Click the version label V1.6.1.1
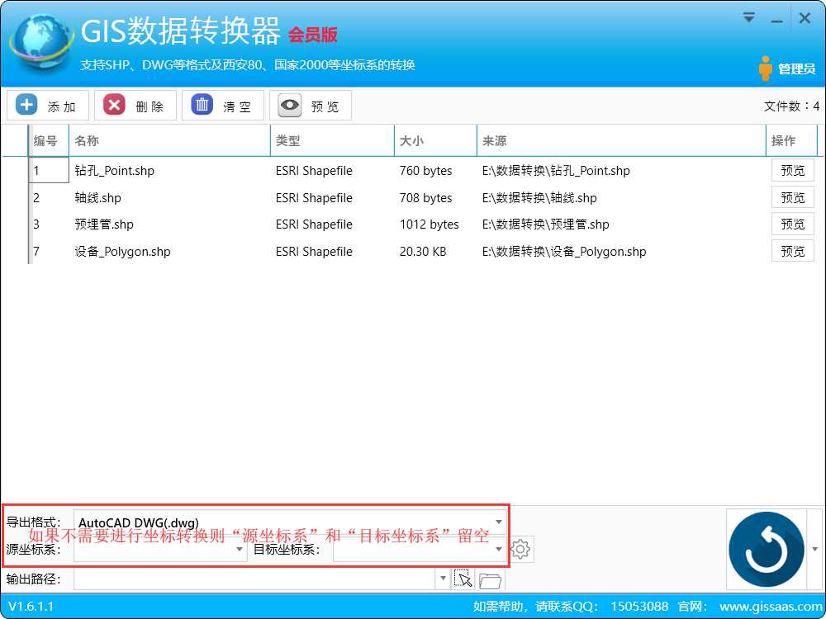The image size is (826, 619). click(x=31, y=607)
